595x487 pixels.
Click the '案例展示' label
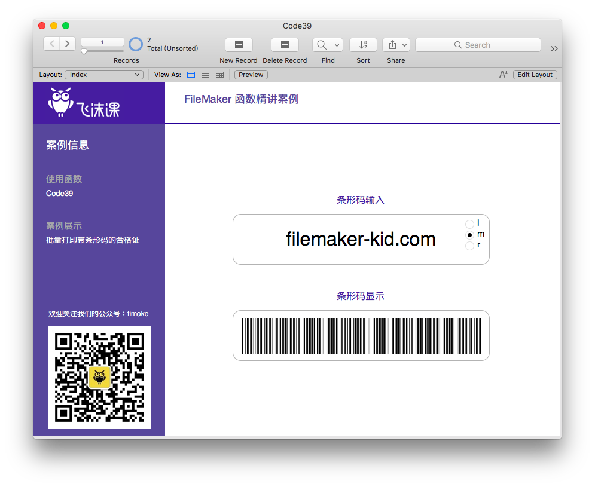tap(64, 226)
